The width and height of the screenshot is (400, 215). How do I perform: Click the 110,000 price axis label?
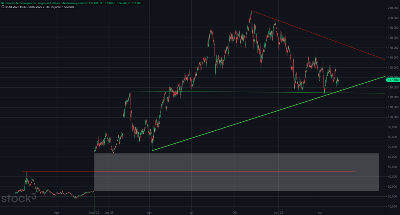click(x=393, y=107)
